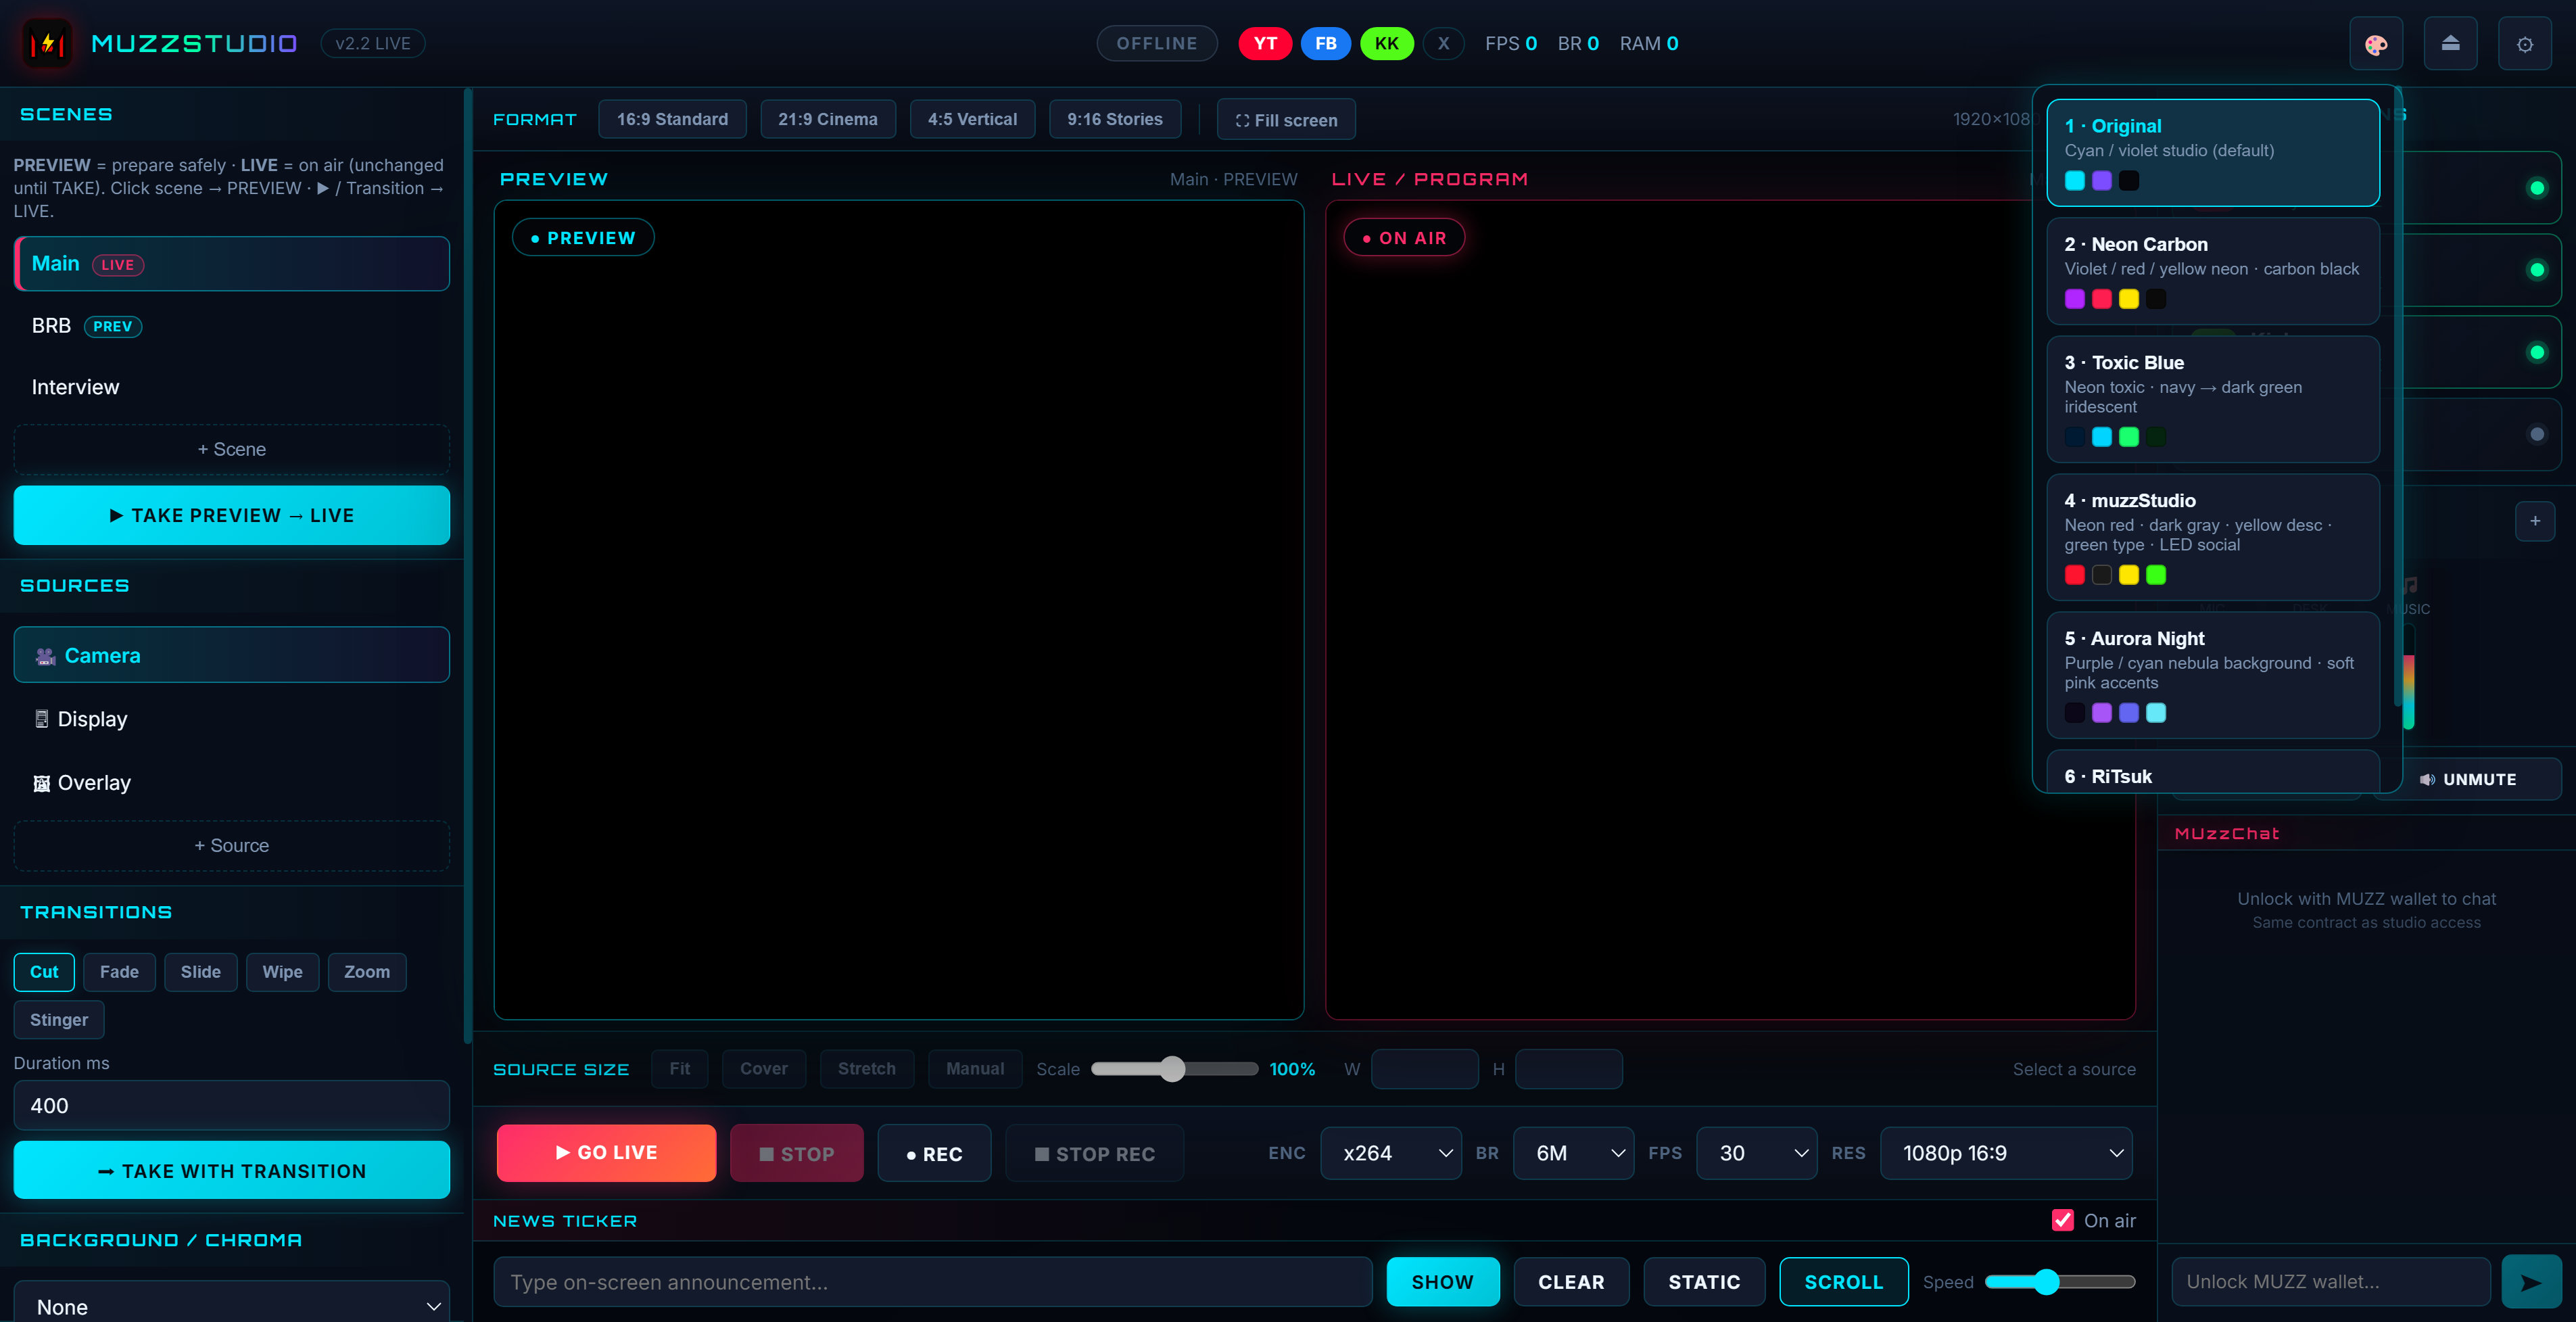Click the camera icon beside Camera source
The image size is (2576, 1322).
pyautogui.click(x=45, y=656)
